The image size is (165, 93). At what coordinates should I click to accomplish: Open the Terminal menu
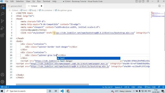(46, 1)
